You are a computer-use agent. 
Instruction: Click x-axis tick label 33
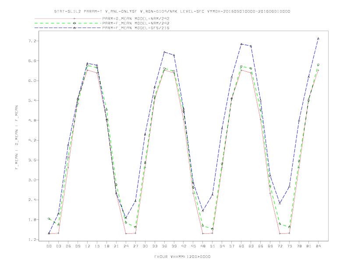[155, 246]
